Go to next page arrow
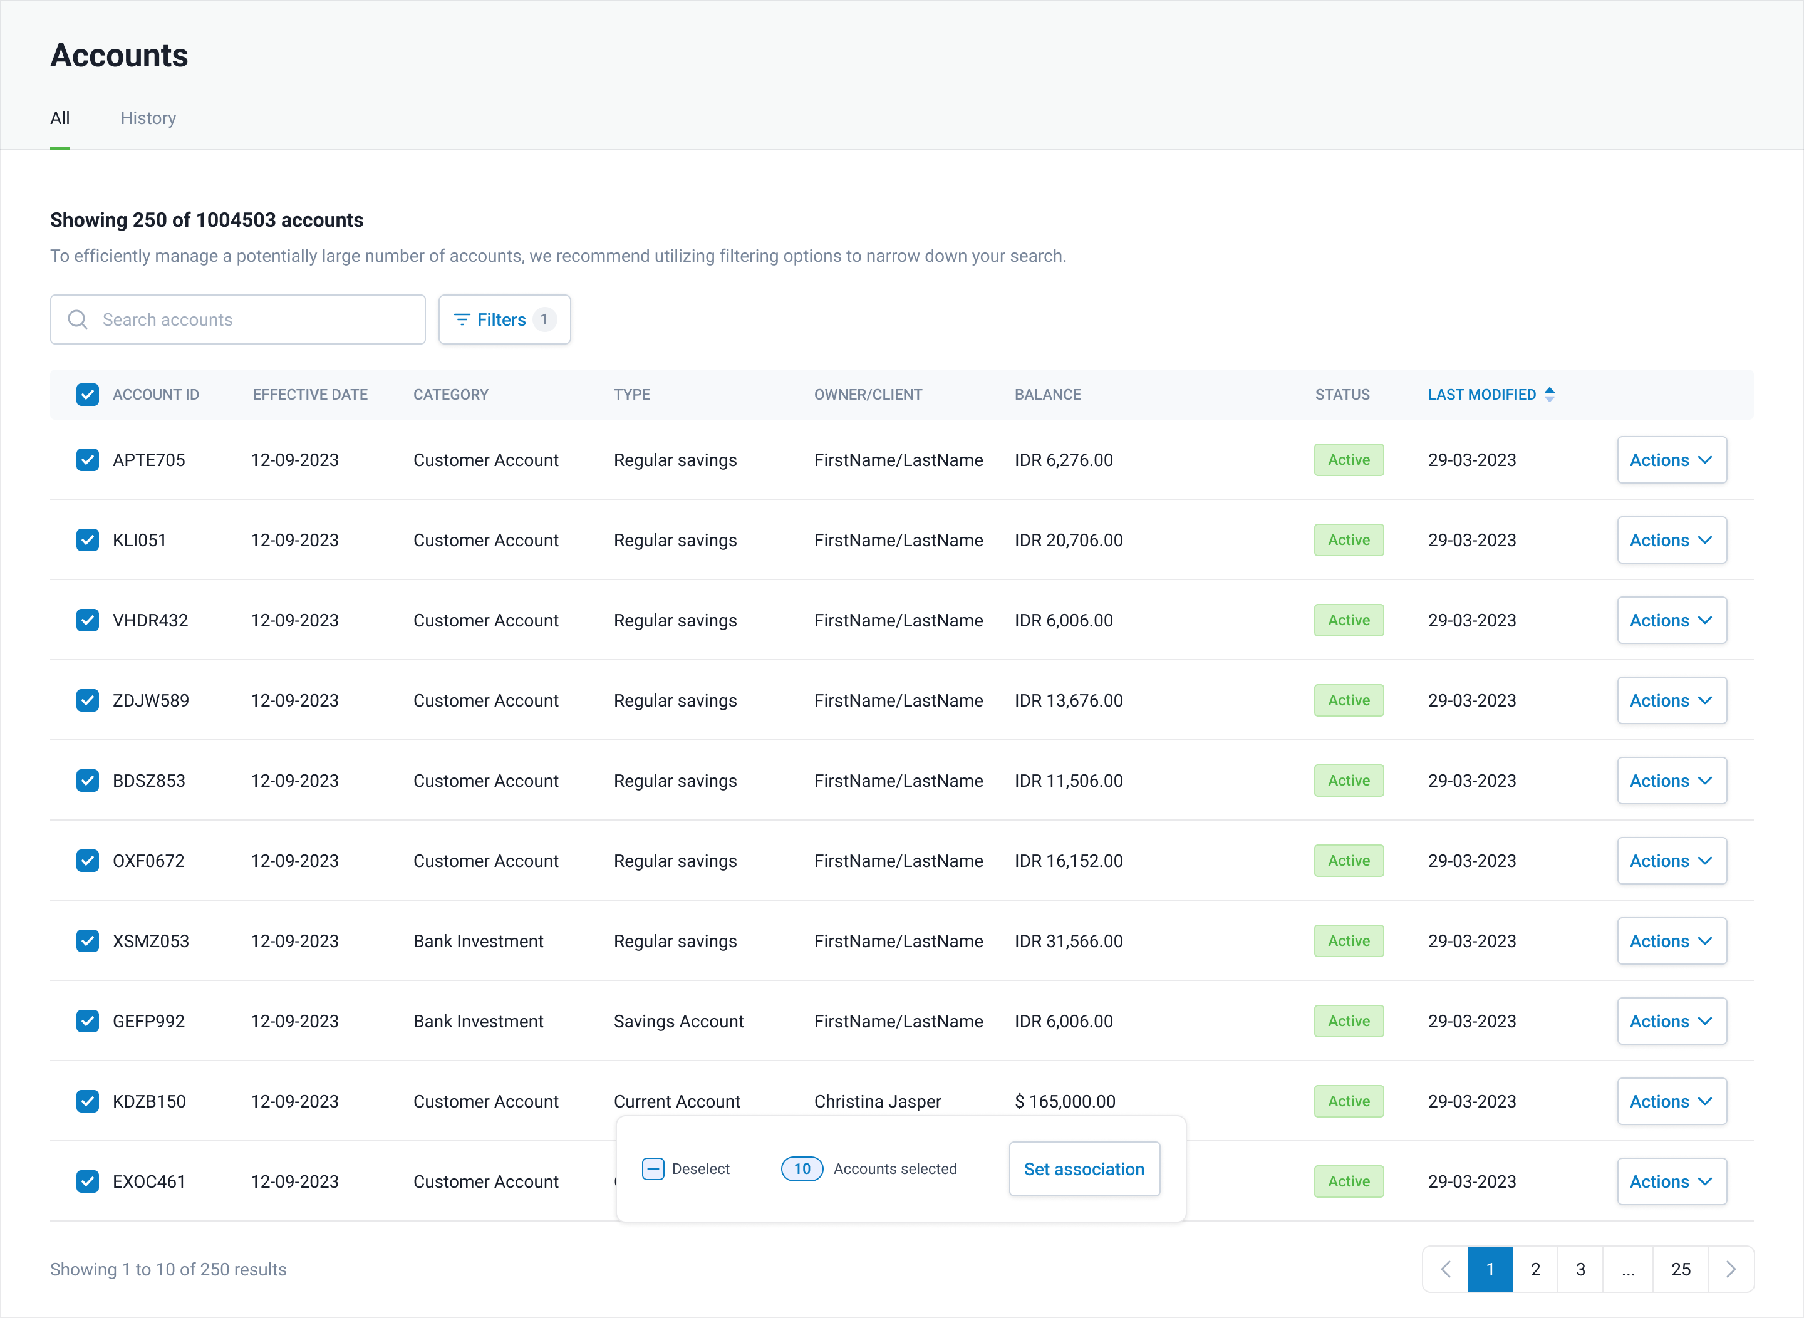The image size is (1804, 1318). (1731, 1269)
